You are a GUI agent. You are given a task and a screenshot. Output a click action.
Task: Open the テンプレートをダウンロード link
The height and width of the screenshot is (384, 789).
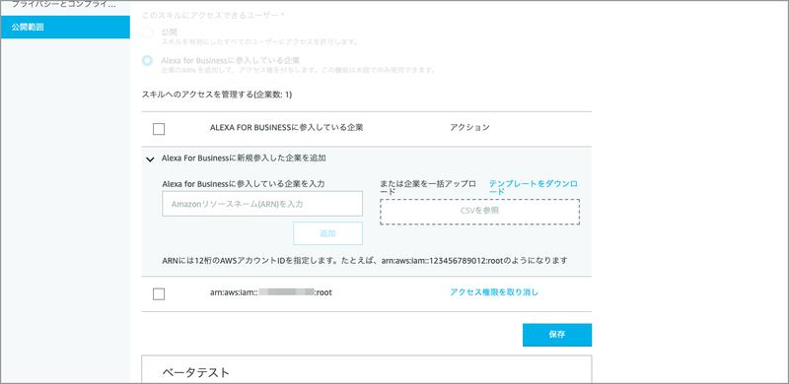pos(533,188)
